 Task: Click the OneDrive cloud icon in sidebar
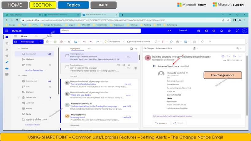[x=7, y=68]
